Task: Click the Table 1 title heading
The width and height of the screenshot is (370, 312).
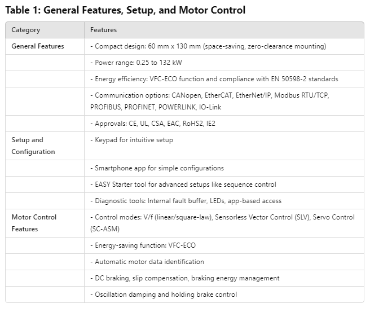Action: [x=125, y=10]
